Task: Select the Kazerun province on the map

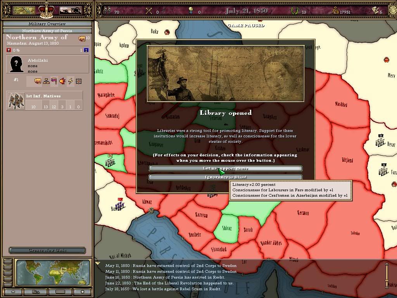Action: click(x=202, y=215)
